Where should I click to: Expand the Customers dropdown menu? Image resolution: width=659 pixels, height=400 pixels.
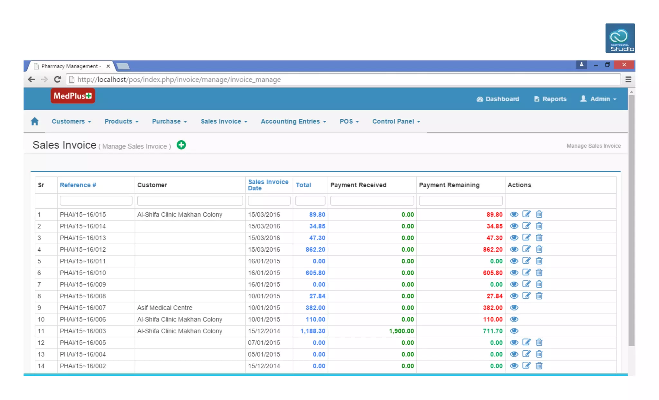71,121
